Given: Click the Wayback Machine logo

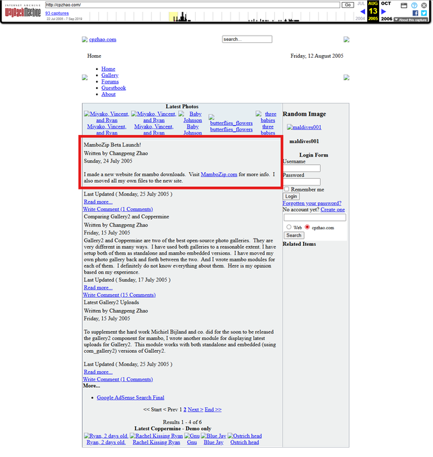Looking at the screenshot, I should 23,12.
